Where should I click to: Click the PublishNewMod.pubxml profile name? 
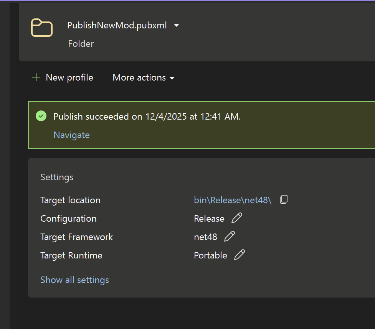117,25
